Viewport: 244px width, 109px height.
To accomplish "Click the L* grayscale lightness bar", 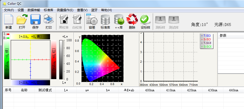I will [61, 60].
